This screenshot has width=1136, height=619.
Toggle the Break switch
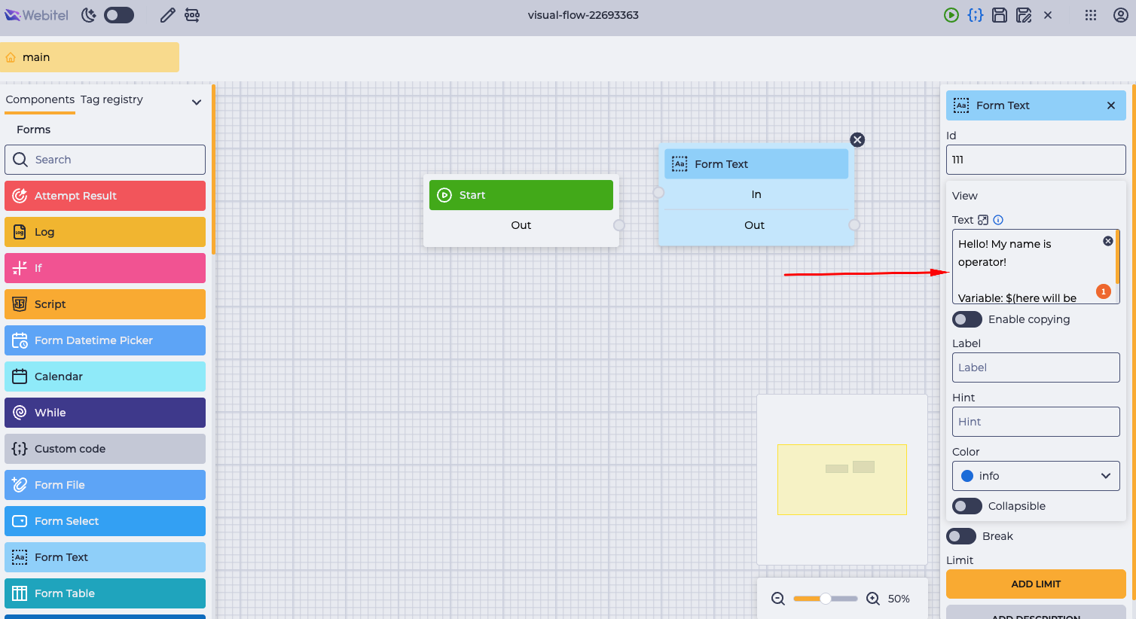click(961, 536)
